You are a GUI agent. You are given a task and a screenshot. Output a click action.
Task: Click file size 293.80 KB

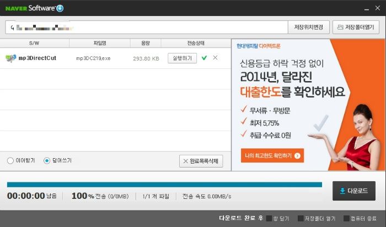tap(146, 59)
